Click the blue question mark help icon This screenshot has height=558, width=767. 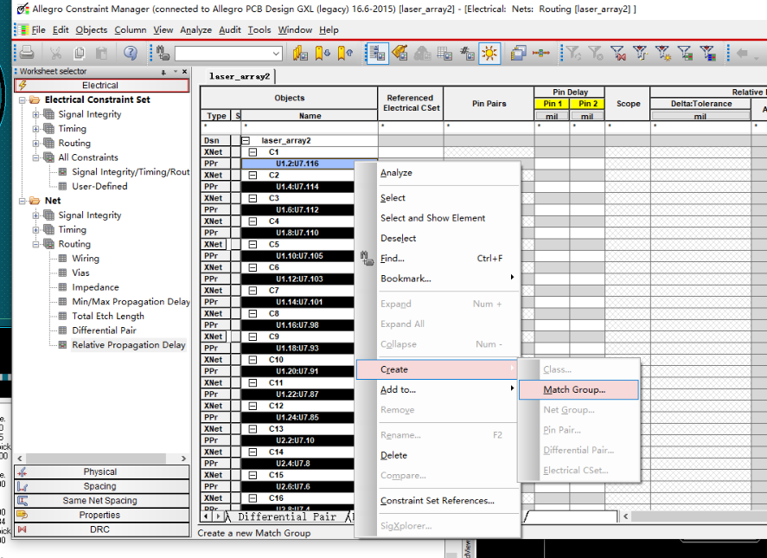click(130, 53)
